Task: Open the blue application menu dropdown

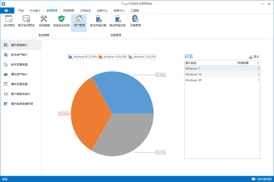Action: (x=7, y=10)
